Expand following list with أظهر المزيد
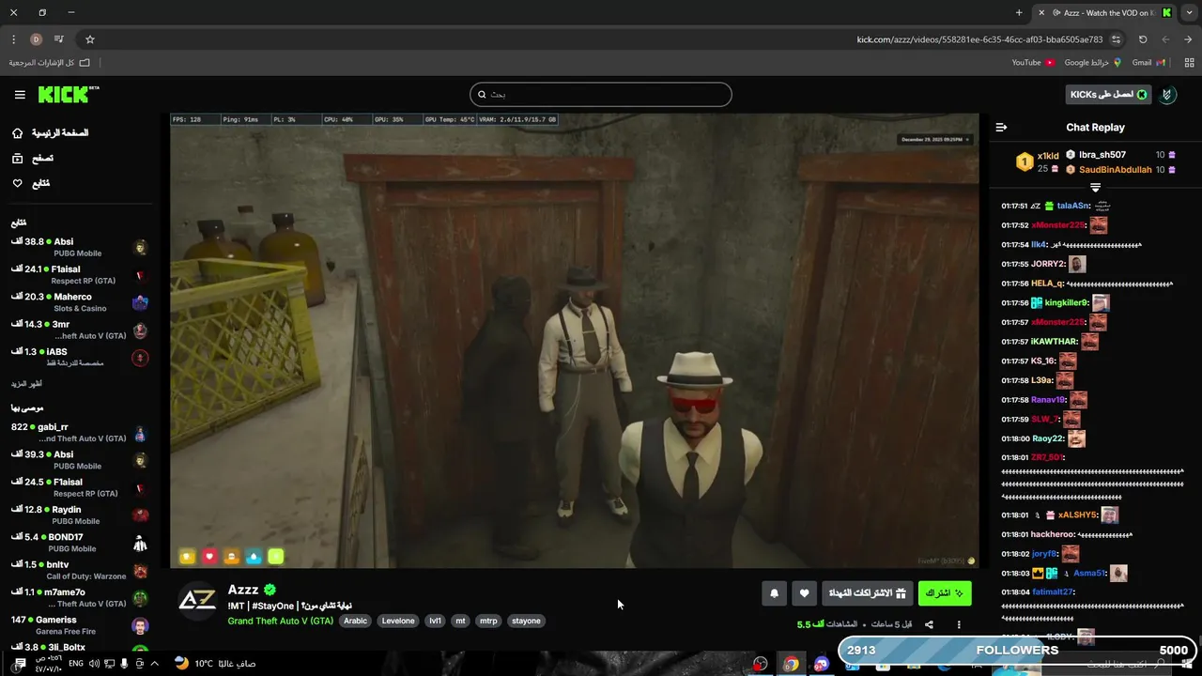 [26, 384]
